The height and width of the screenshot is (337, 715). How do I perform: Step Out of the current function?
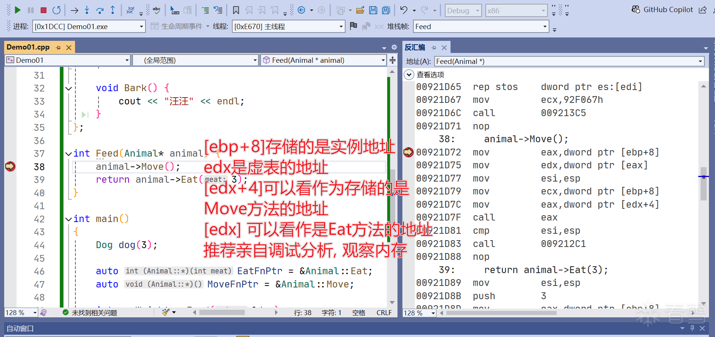click(x=113, y=10)
